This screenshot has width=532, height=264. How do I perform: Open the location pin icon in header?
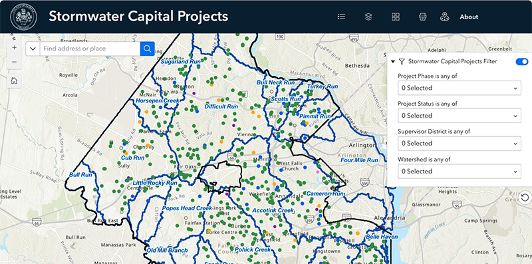[444, 17]
